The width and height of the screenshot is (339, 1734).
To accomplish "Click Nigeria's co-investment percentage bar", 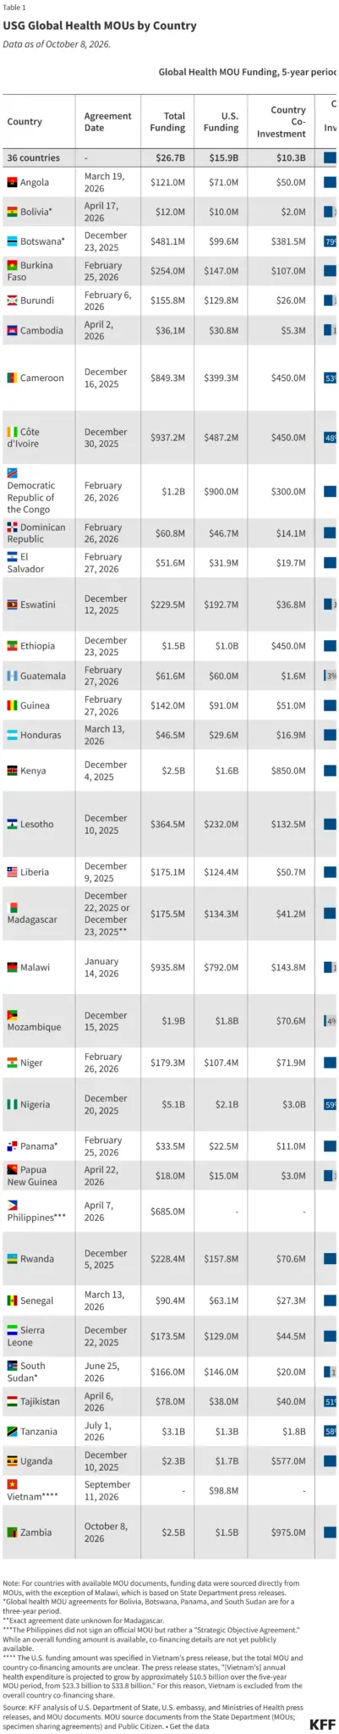I will pos(331,1104).
